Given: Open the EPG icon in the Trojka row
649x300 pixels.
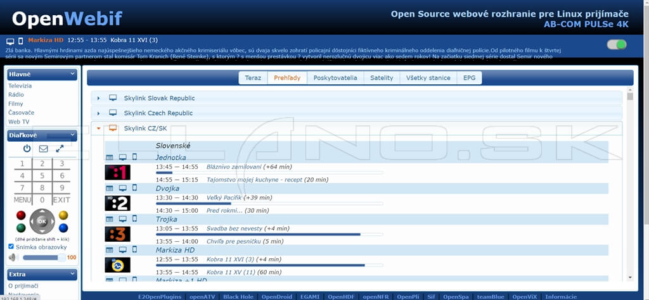Looking at the screenshot, I should tap(109, 220).
